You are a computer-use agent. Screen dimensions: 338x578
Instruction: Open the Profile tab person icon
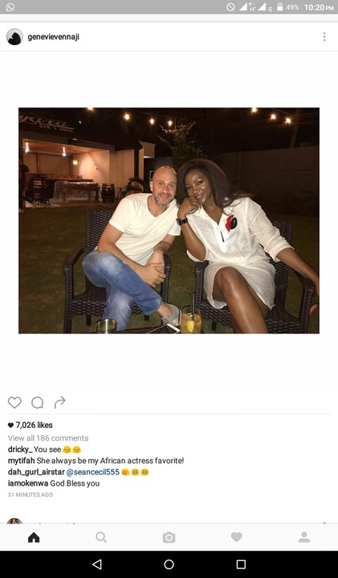[304, 537]
